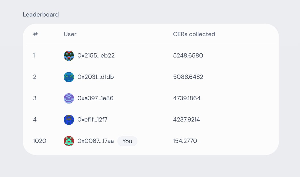Screen dimensions: 300x177
Task: Click the avatar icon for 0xa397...1e86
Action: (69, 98)
